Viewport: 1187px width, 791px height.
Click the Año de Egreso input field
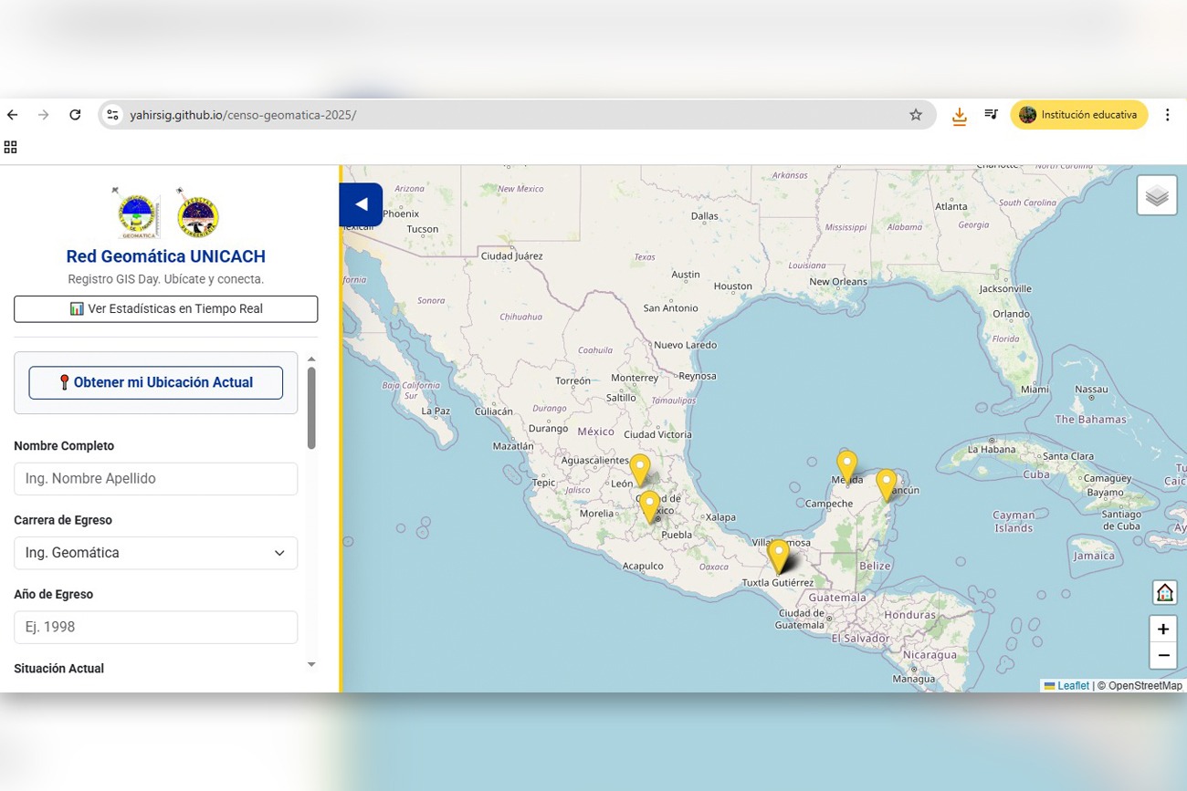coord(155,627)
